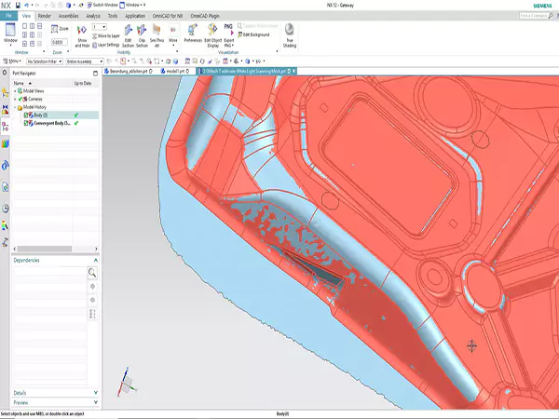Select the Analysis ribbon tab

click(93, 16)
